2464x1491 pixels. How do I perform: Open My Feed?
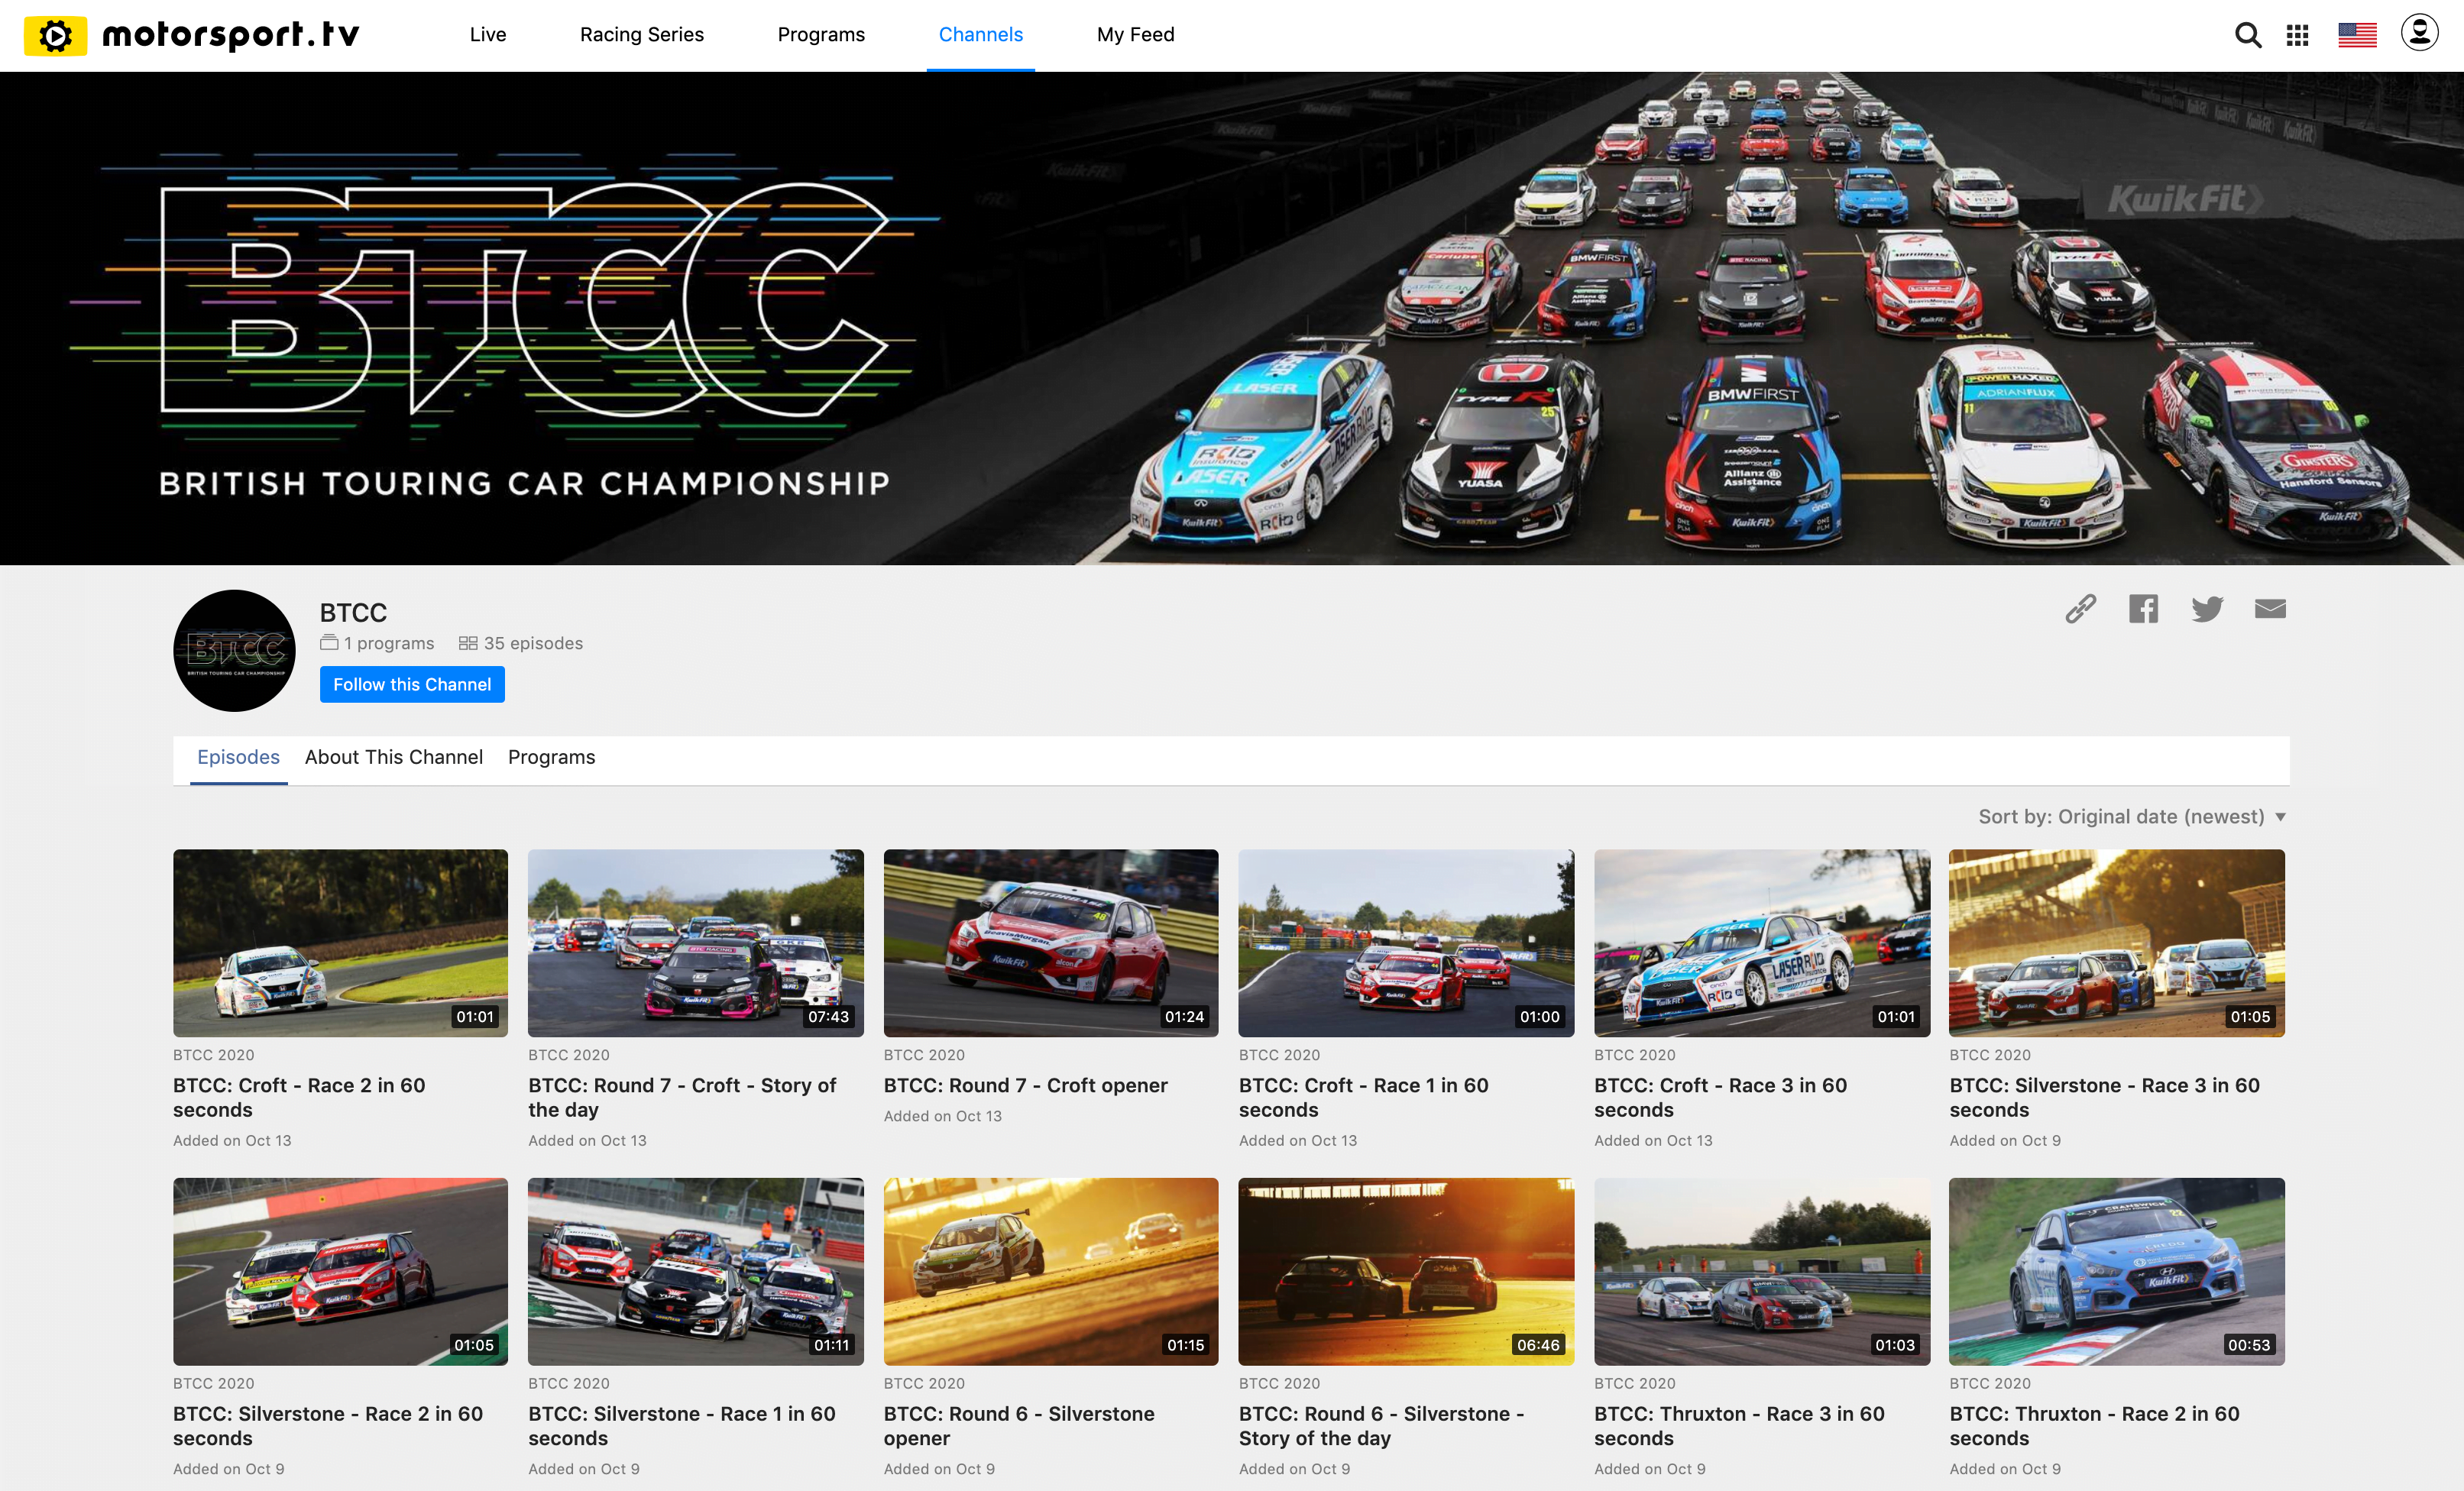pos(1135,35)
